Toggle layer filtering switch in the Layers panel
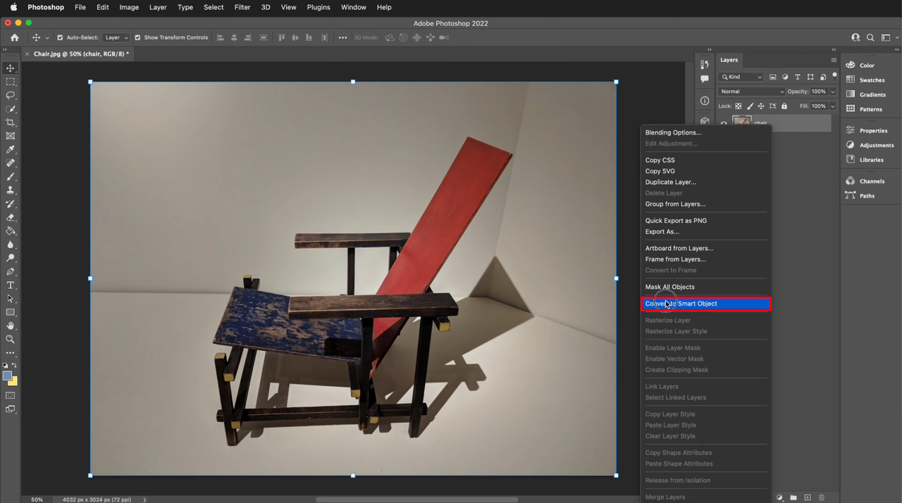 tap(834, 75)
